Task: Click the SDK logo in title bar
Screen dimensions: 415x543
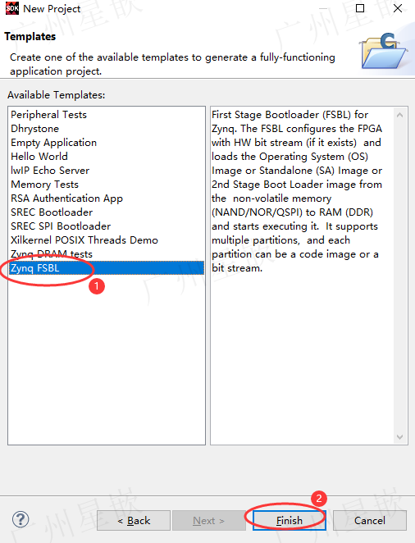Action: click(x=12, y=9)
